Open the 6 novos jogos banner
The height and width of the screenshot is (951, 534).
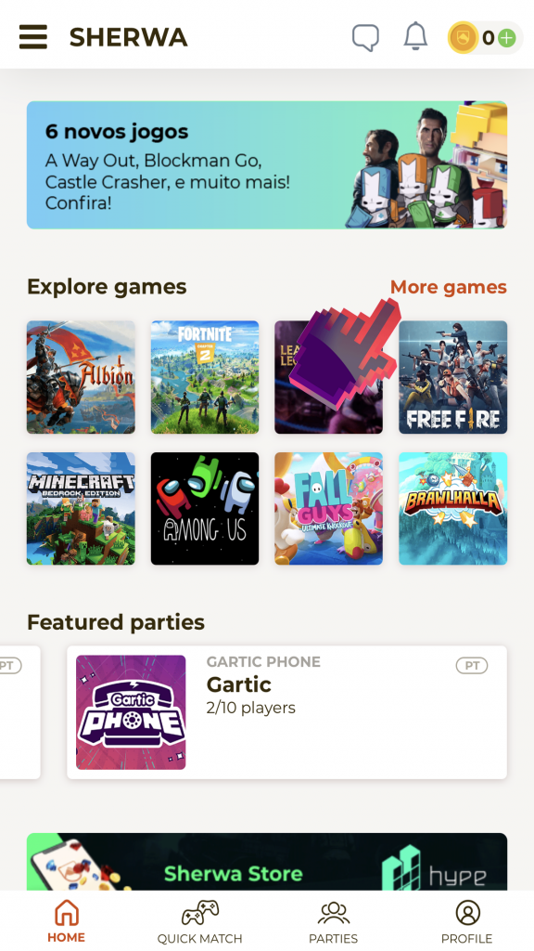[267, 165]
